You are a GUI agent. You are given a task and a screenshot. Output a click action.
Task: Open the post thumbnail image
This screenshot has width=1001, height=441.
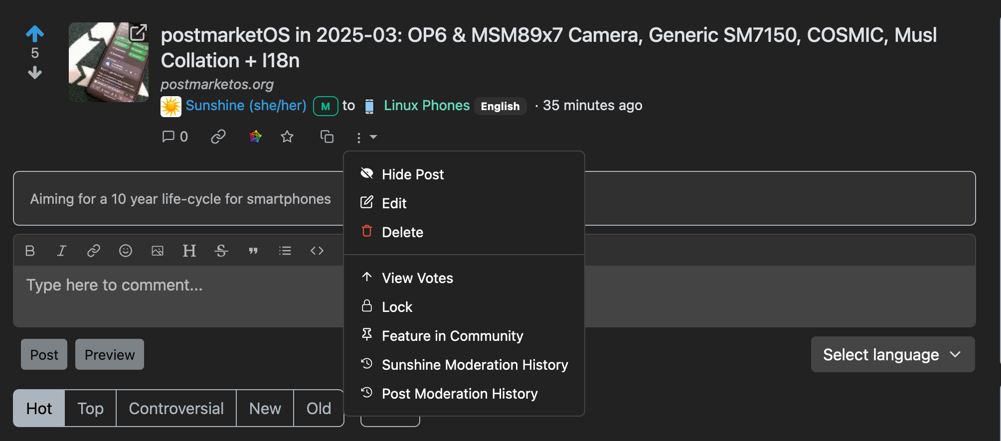point(109,62)
